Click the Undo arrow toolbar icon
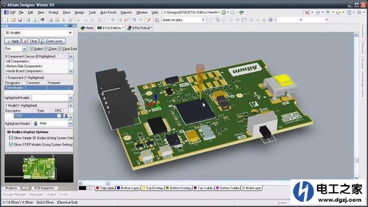 pos(134,20)
